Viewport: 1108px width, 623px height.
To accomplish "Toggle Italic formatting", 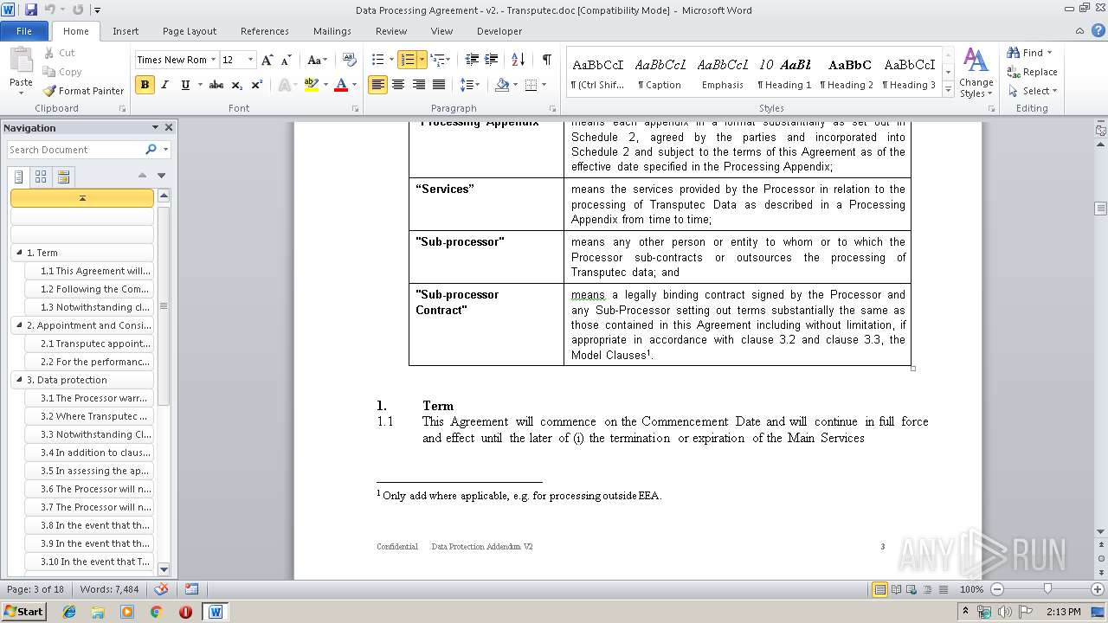I will 164,85.
